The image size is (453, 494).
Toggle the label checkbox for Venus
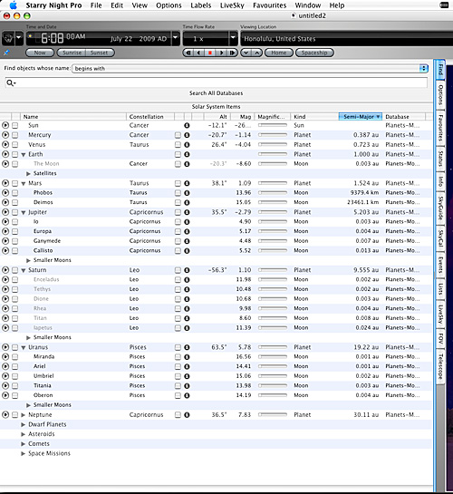[x=14, y=145]
